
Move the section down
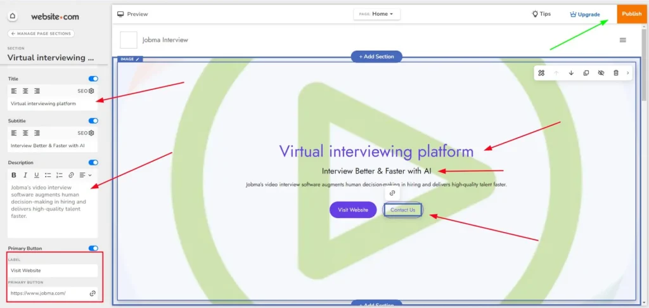tap(571, 73)
